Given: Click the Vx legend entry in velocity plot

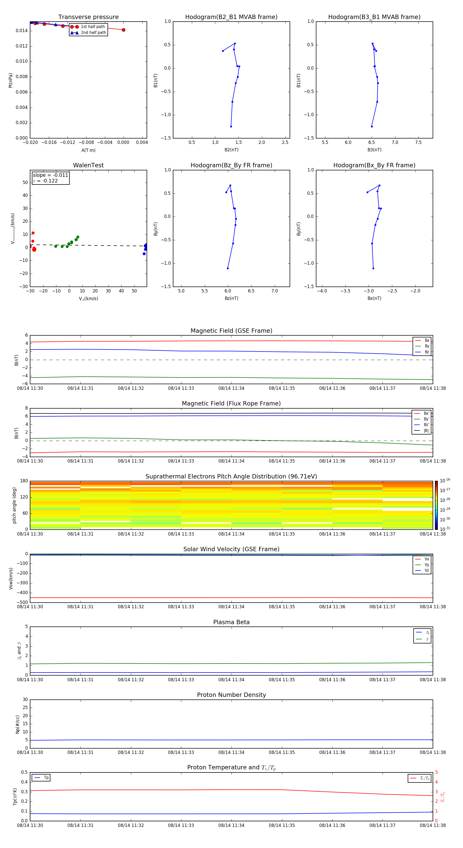Looking at the screenshot, I should point(422,559).
